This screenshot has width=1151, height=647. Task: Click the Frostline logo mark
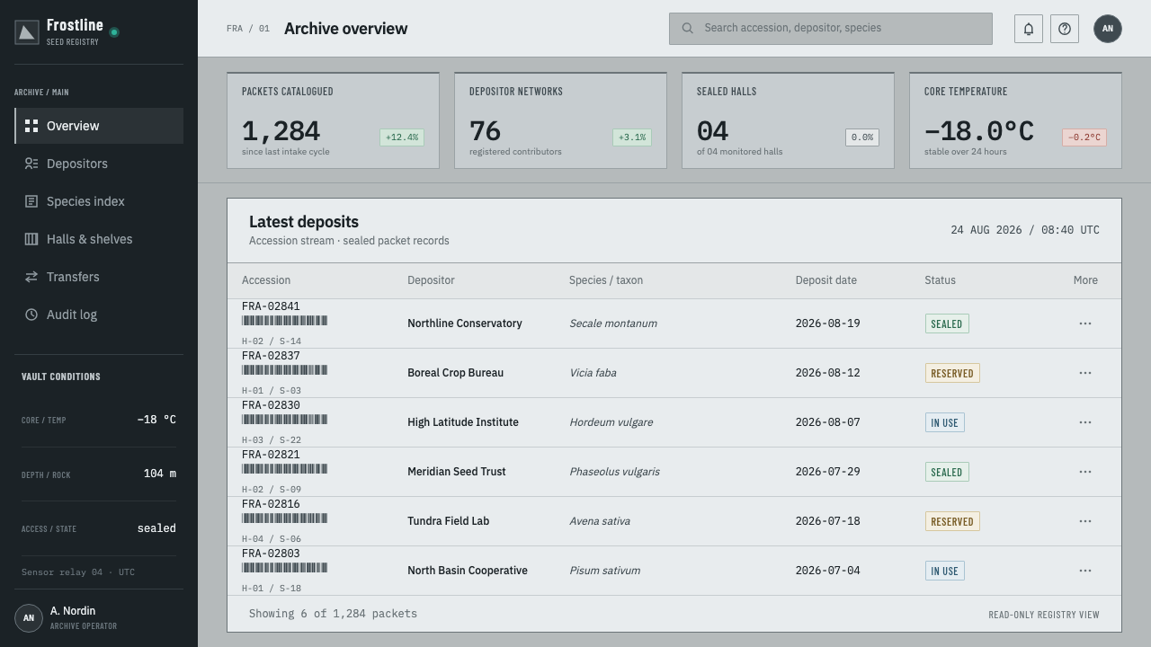(27, 32)
